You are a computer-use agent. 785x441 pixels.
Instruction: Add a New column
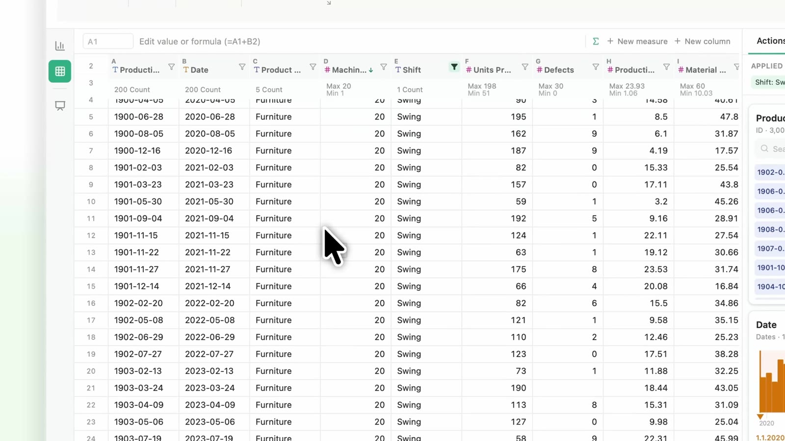[703, 41]
